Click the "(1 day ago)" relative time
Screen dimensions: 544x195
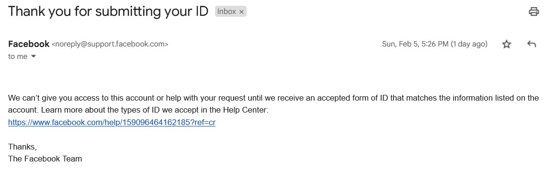pyautogui.click(x=469, y=44)
